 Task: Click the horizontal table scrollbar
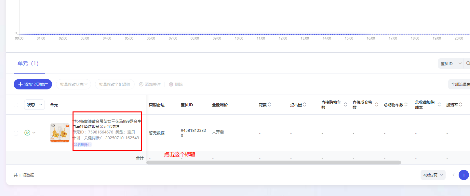click(x=273, y=162)
